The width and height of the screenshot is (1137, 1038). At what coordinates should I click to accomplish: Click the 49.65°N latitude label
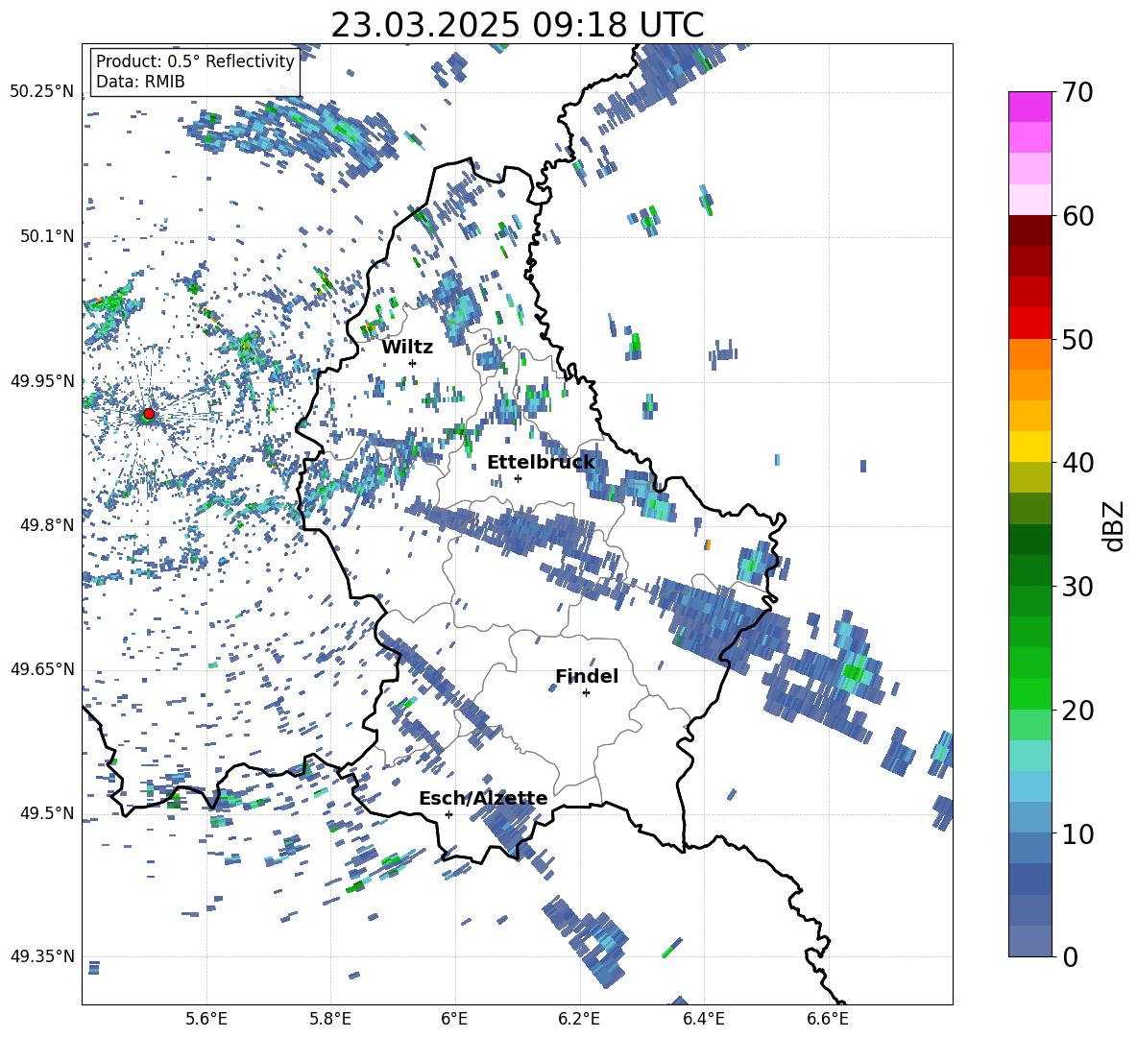pyautogui.click(x=42, y=668)
